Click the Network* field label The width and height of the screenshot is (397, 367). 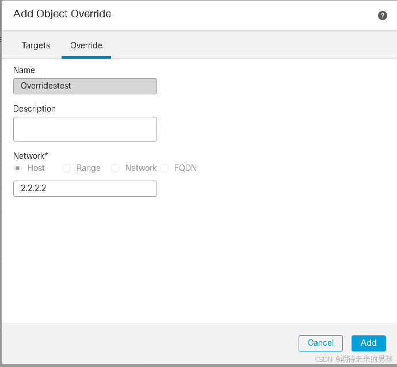[x=30, y=156]
